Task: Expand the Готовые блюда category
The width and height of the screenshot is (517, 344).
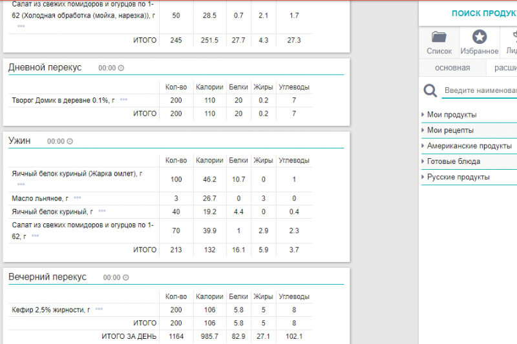Action: tap(453, 161)
